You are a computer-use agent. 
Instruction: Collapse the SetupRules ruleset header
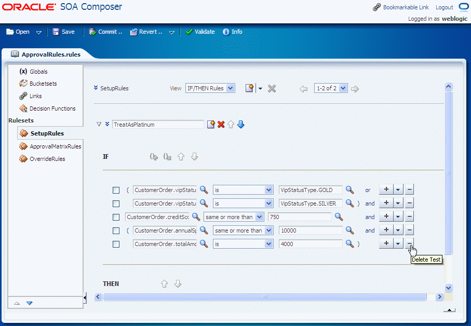tap(96, 88)
